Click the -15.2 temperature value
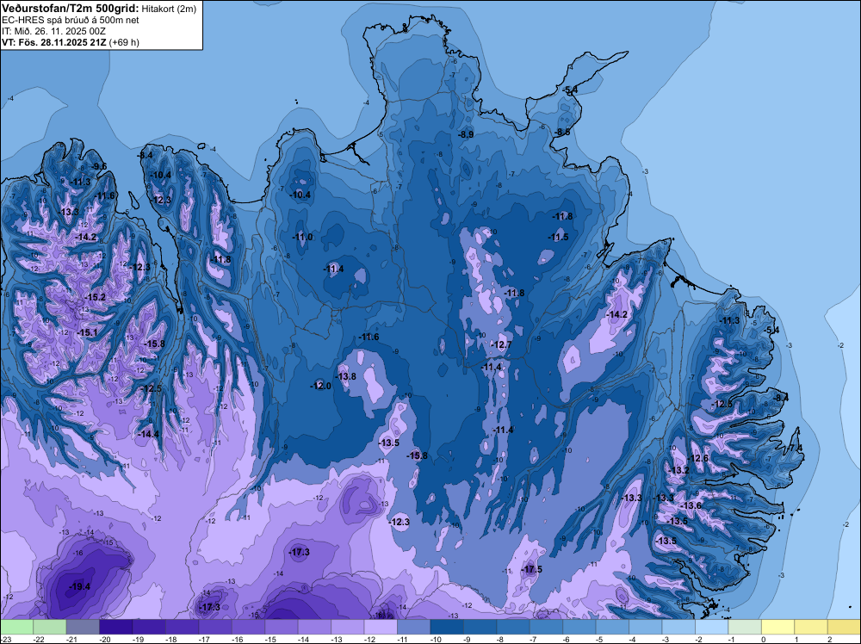 click(x=95, y=297)
